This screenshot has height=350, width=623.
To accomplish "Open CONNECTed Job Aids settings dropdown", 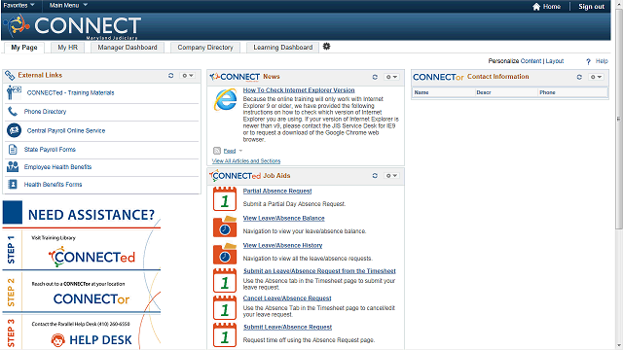I will (391, 175).
